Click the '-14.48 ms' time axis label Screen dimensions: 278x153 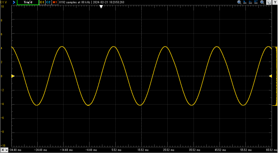[67, 150]
